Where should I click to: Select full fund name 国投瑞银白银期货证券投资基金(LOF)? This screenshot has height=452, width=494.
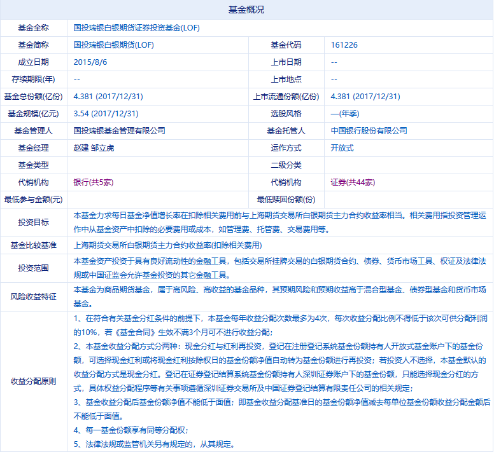136,28
